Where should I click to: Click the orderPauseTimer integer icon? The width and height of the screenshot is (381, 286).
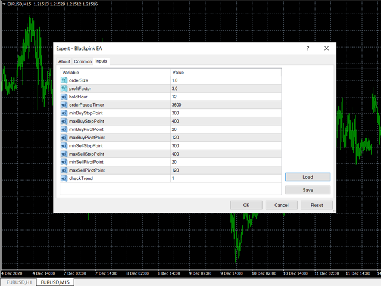click(64, 105)
